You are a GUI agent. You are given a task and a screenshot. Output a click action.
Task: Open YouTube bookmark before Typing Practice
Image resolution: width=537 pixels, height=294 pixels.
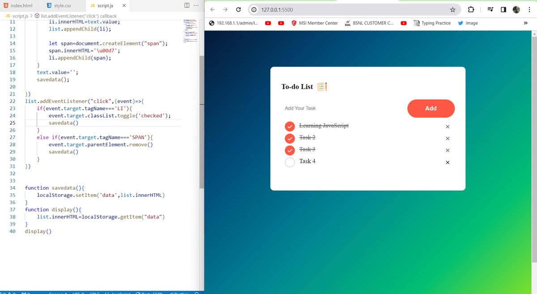pos(404,23)
